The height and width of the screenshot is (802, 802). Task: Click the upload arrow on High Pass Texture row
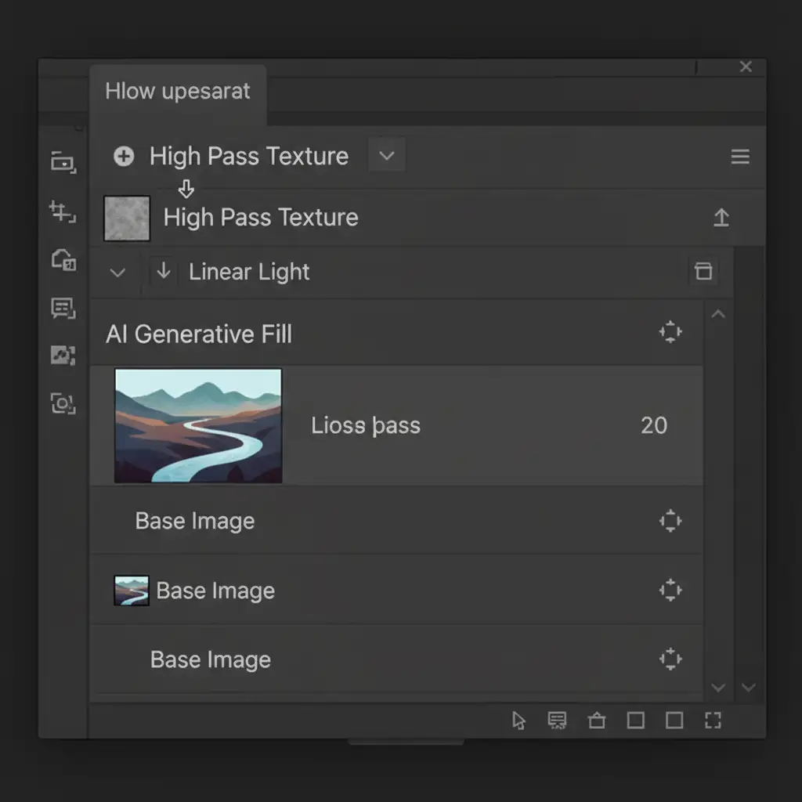coord(721,218)
